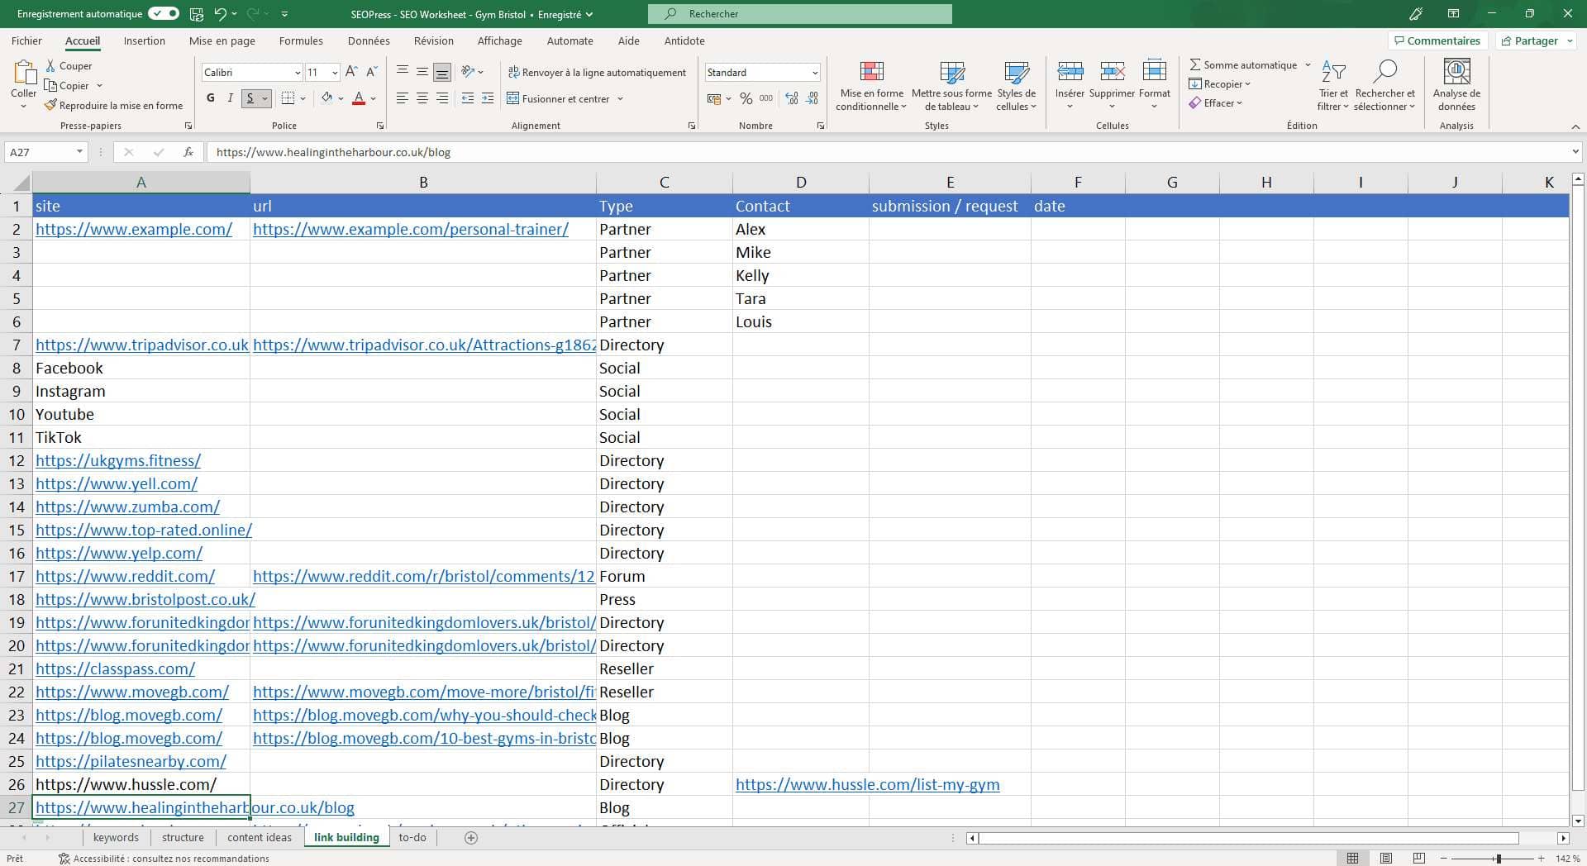Click the decrease indent icon
1587x866 pixels.
click(x=468, y=98)
